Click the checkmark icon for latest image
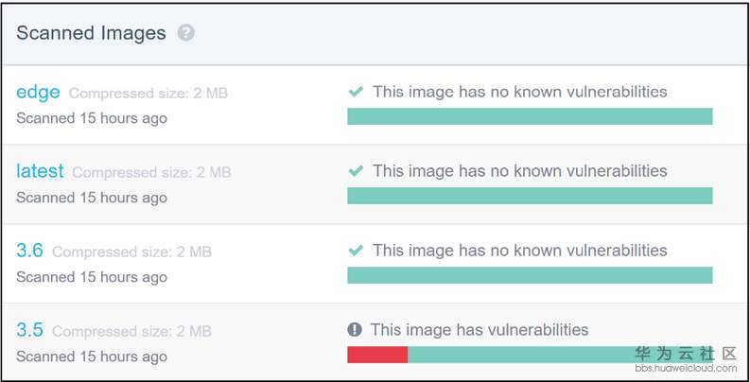The height and width of the screenshot is (382, 750). tap(356, 172)
